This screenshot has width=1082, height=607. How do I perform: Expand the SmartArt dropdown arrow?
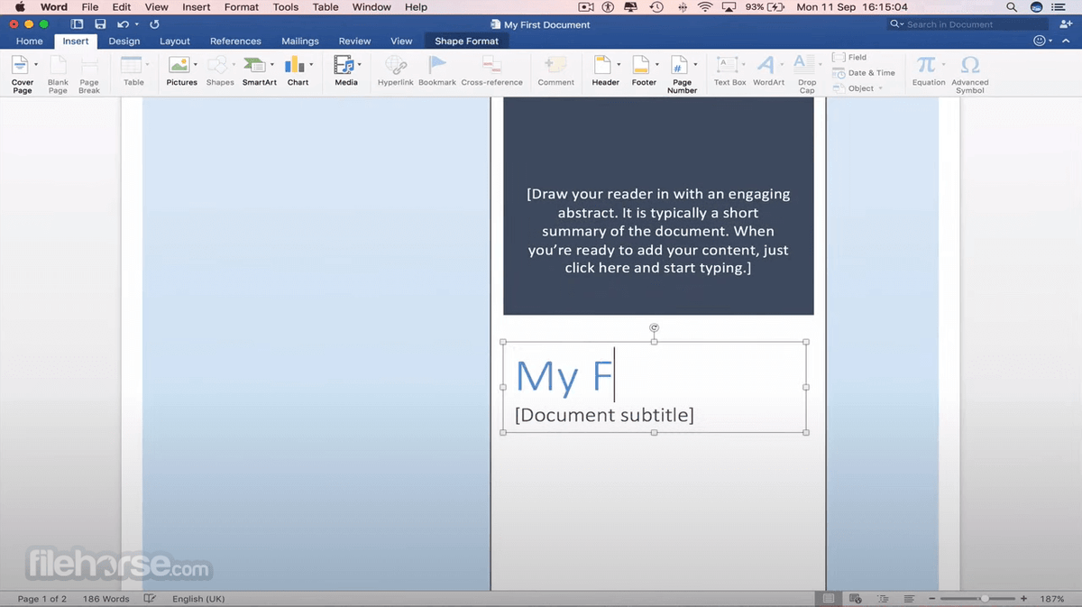pos(272,65)
